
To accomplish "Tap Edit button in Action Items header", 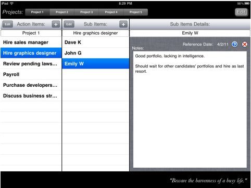I will pos(7,24).
